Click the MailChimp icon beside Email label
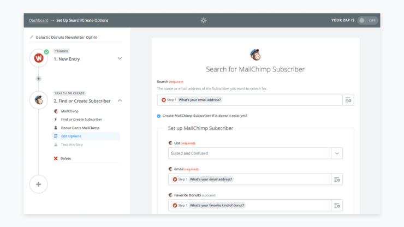404x227 pixels. point(170,169)
